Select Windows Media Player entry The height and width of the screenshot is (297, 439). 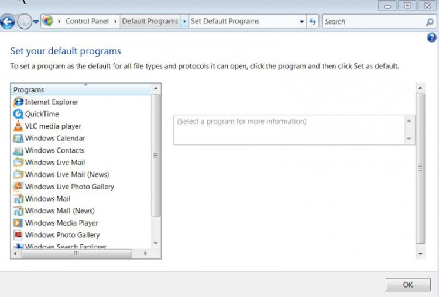coord(61,223)
